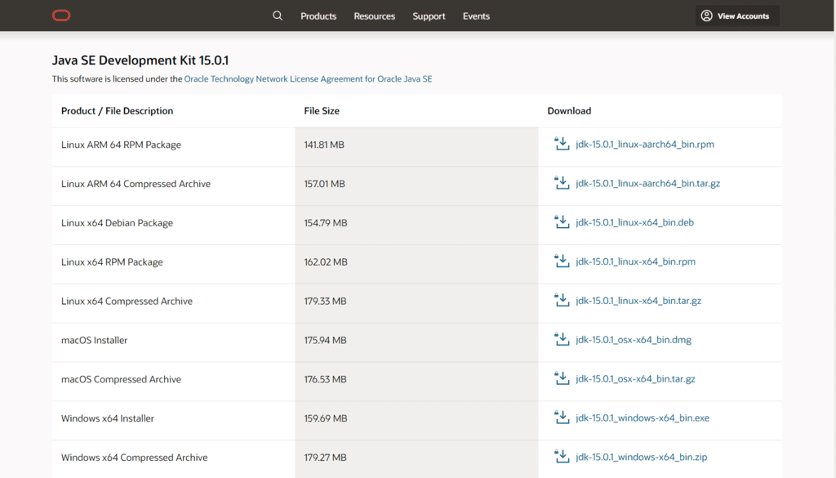This screenshot has height=478, width=836.
Task: Open the Events menu
Action: pyautogui.click(x=476, y=16)
